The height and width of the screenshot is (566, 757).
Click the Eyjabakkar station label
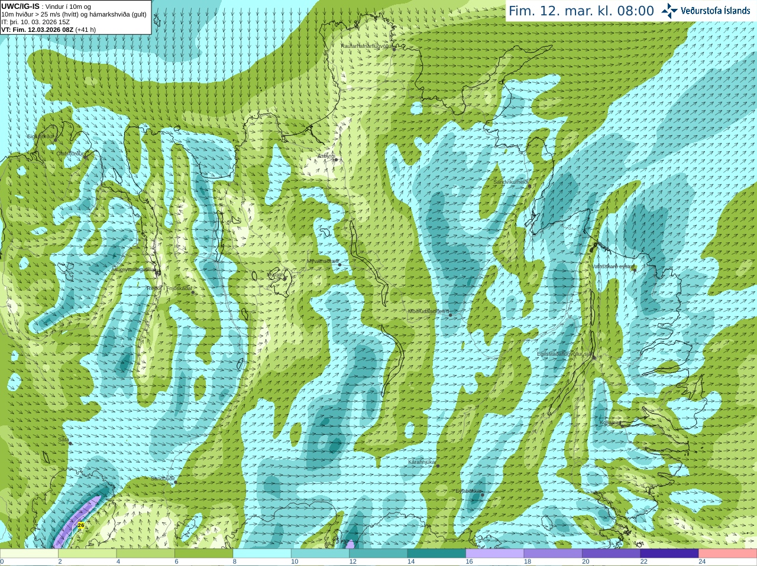tap(469, 491)
